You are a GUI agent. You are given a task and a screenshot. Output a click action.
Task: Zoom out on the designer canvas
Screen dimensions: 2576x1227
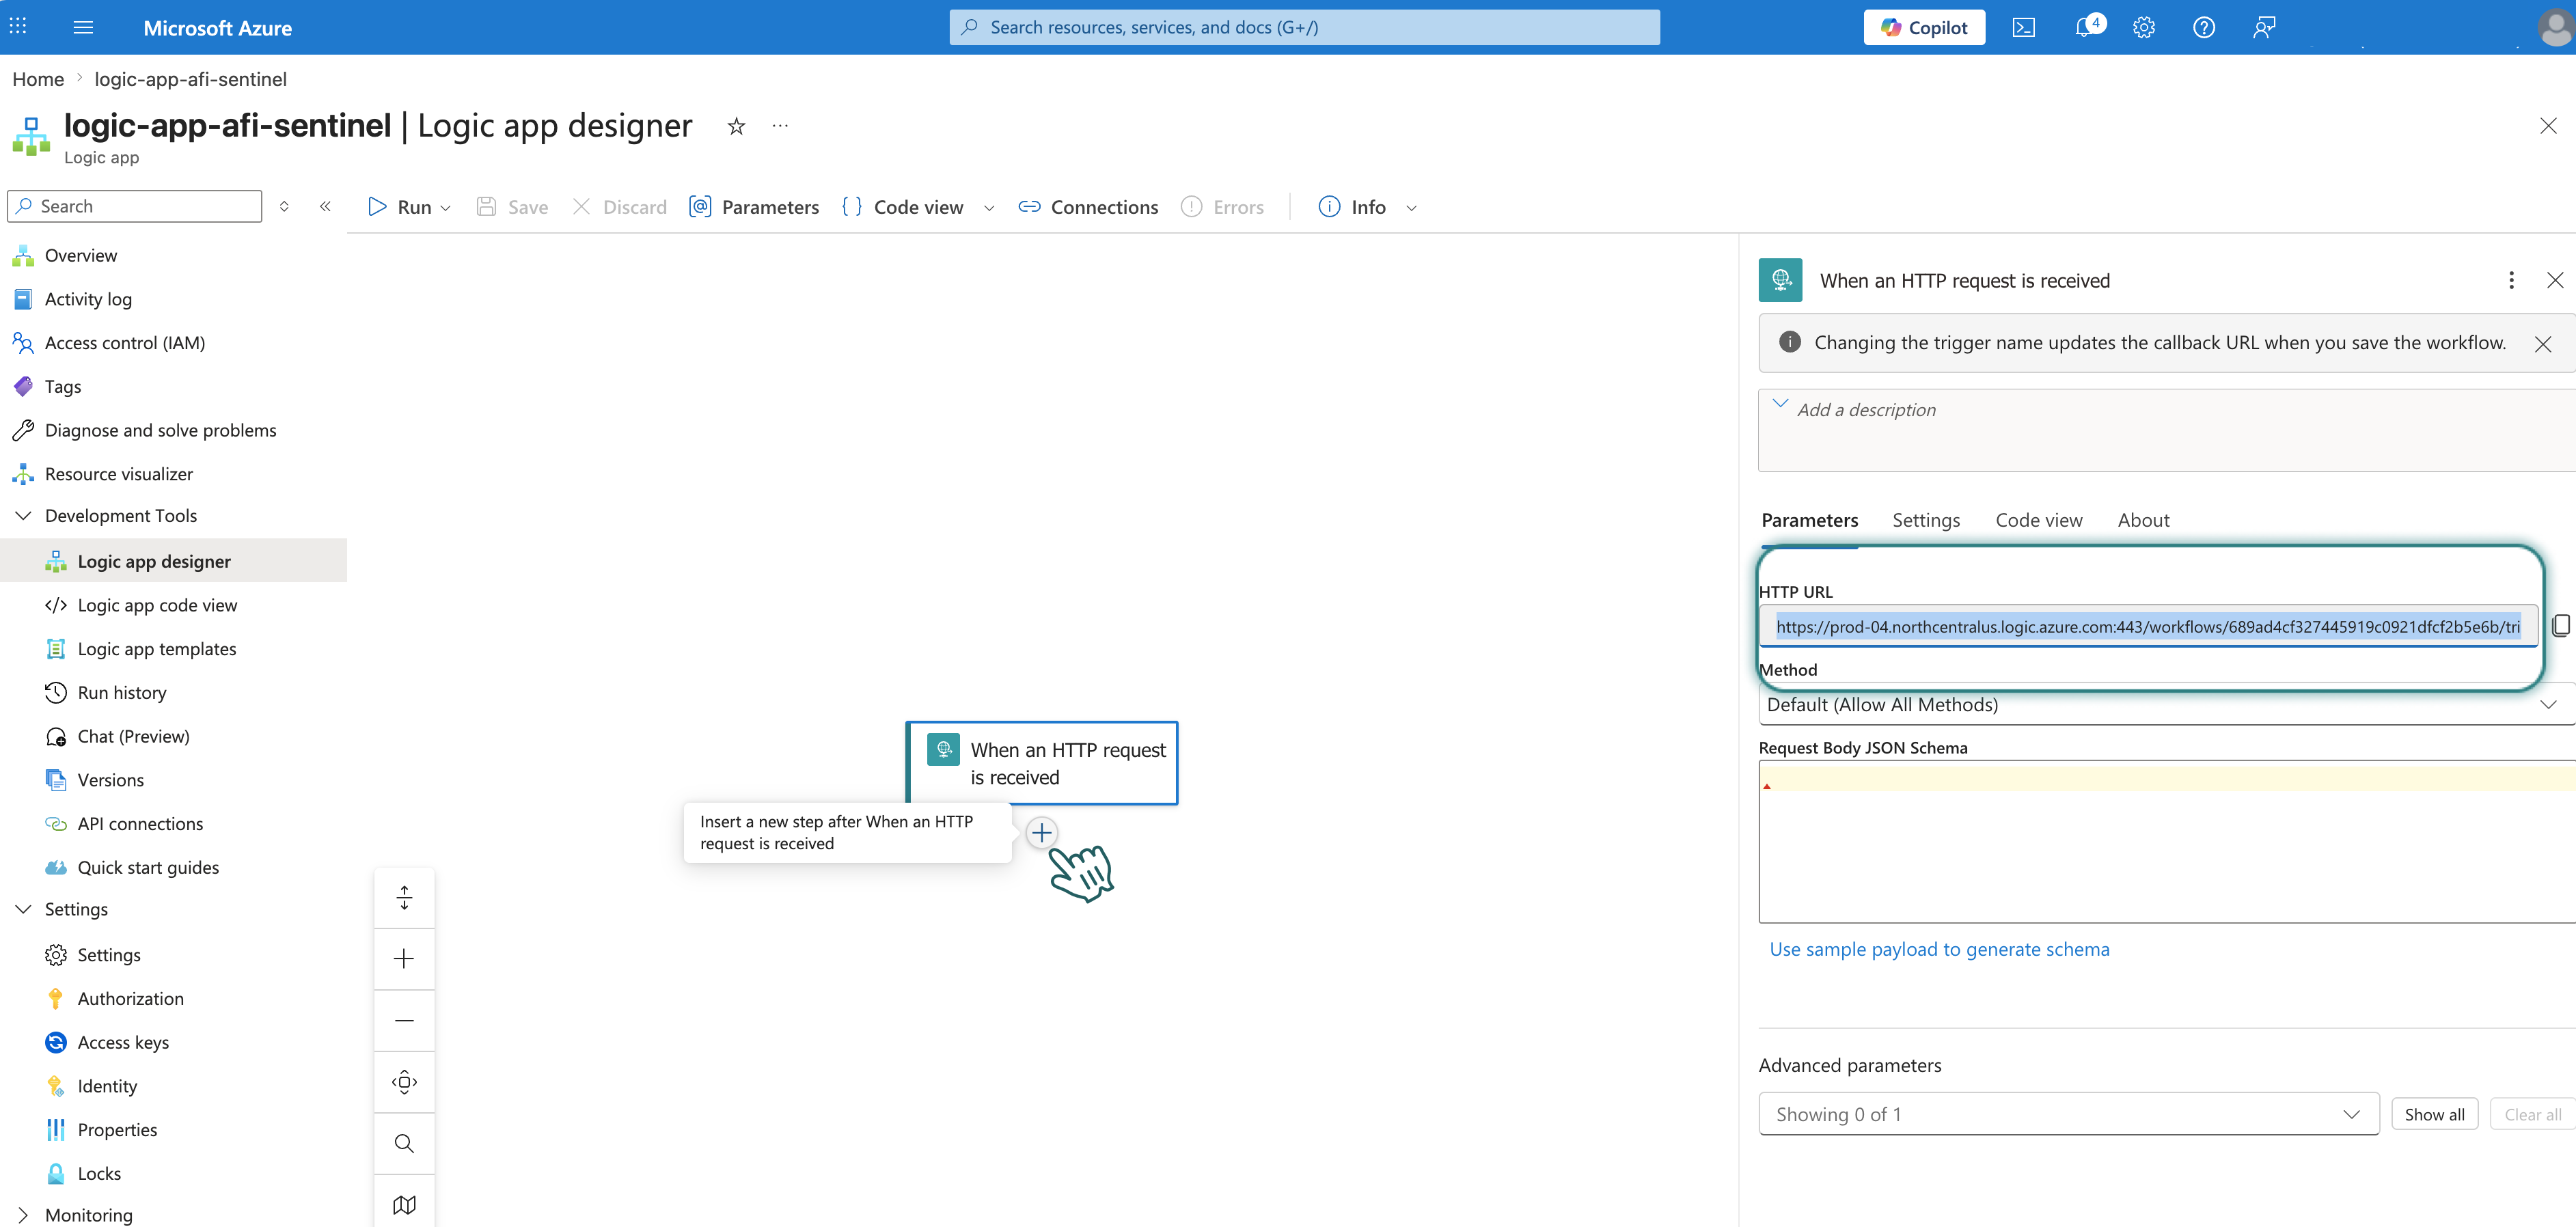(404, 1020)
